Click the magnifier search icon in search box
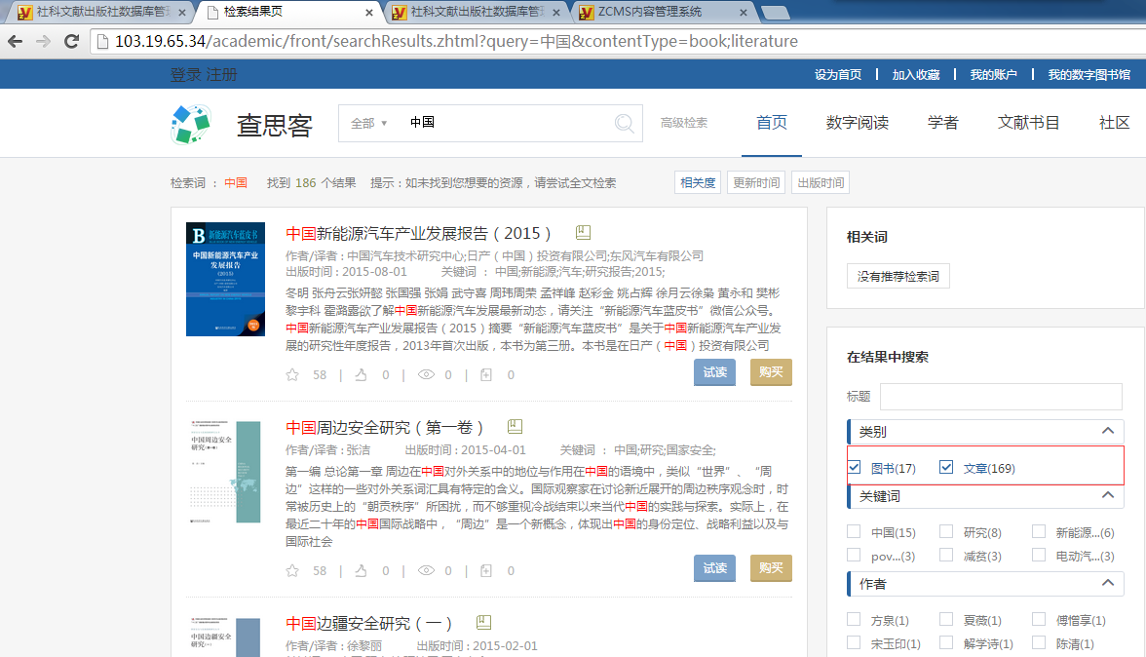1146x657 pixels. tap(624, 123)
